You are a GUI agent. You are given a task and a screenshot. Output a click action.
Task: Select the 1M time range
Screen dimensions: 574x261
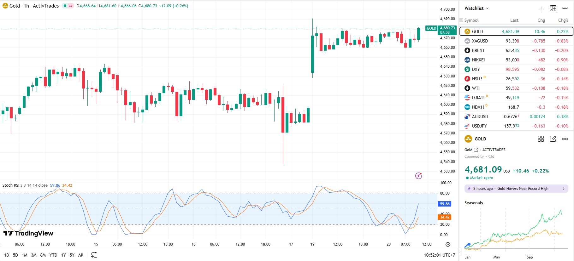pyautogui.click(x=25, y=255)
